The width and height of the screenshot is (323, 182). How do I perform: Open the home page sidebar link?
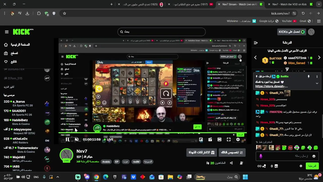(x=17, y=45)
